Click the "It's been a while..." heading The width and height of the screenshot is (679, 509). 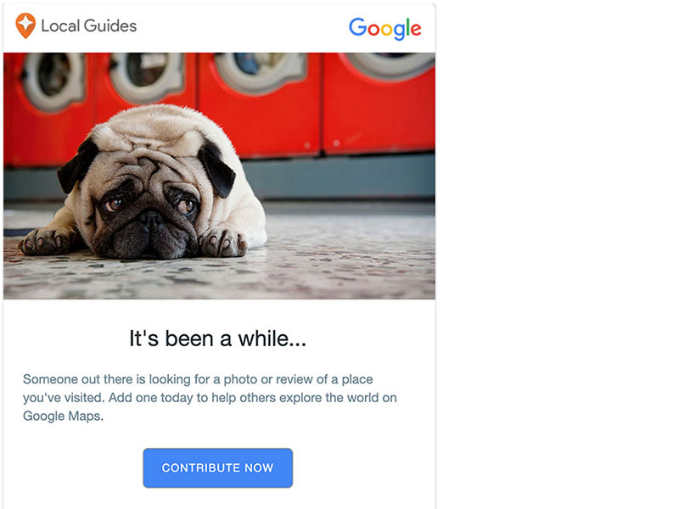[217, 339]
